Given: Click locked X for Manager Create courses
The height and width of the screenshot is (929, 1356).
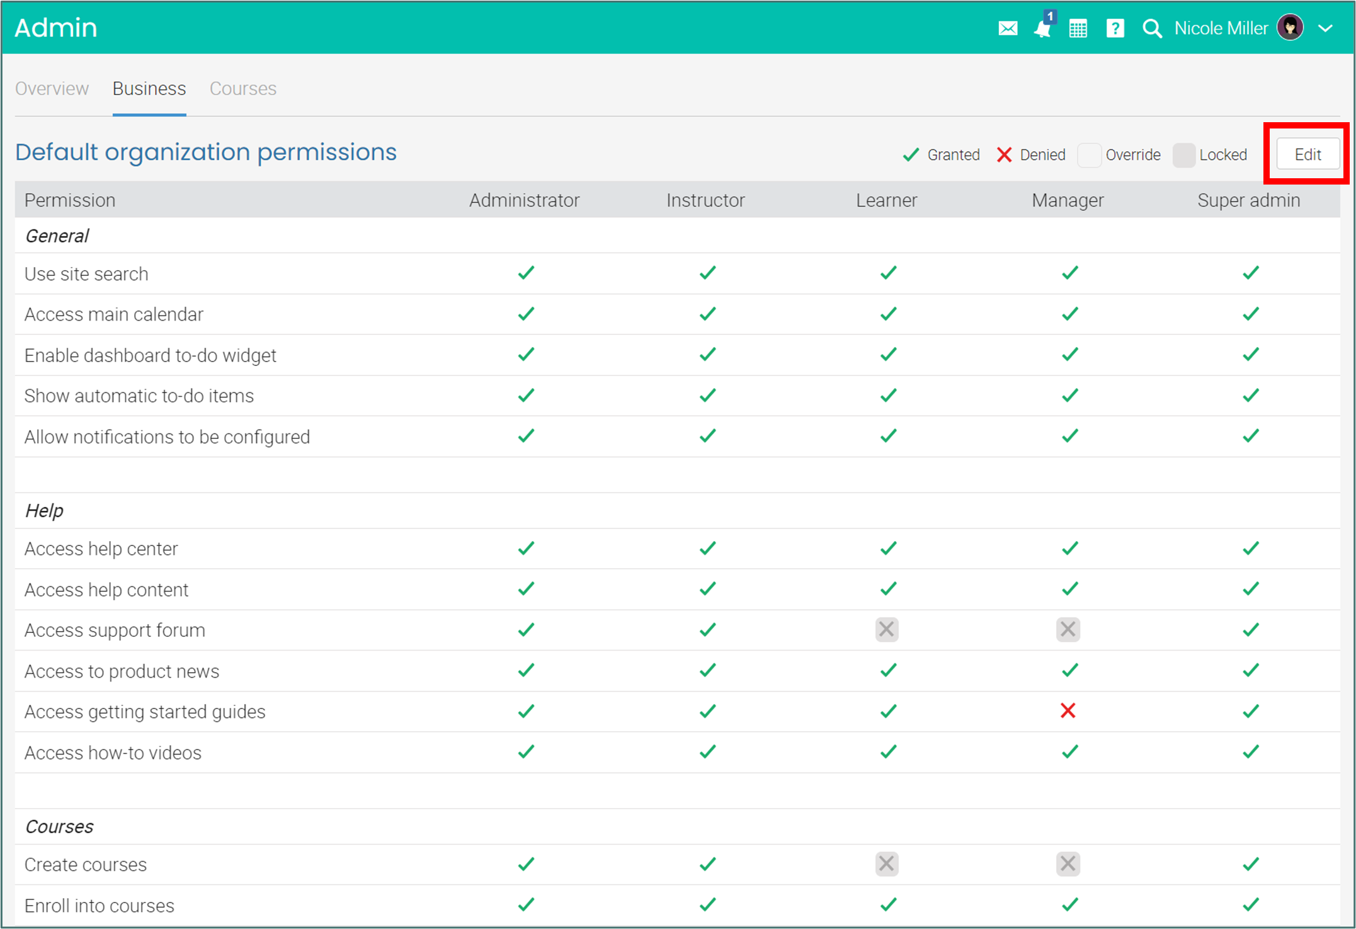Looking at the screenshot, I should click(1068, 863).
